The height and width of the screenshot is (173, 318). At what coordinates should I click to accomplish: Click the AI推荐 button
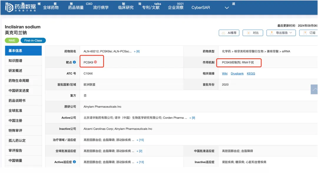tap(229, 33)
